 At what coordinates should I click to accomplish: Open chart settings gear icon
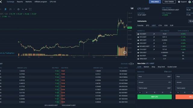(x=18, y=9)
